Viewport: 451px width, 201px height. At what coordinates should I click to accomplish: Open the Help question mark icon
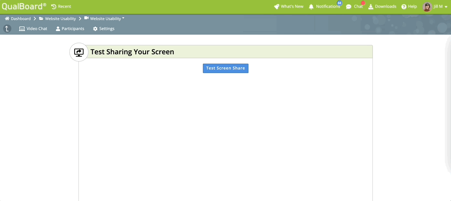404,6
